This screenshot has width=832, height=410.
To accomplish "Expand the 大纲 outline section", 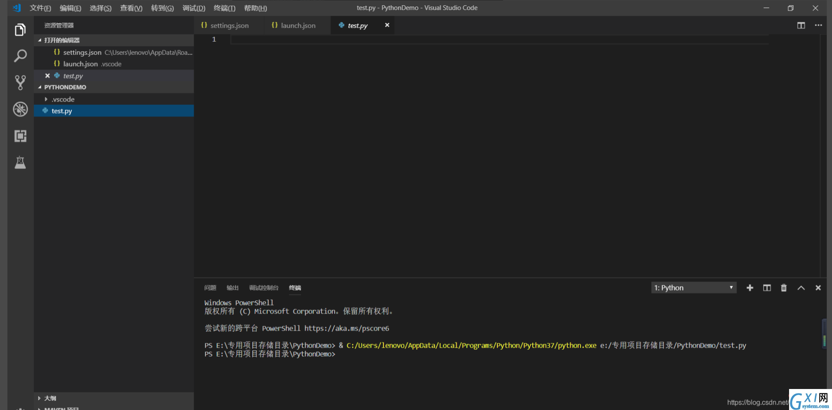I will 114,398.
